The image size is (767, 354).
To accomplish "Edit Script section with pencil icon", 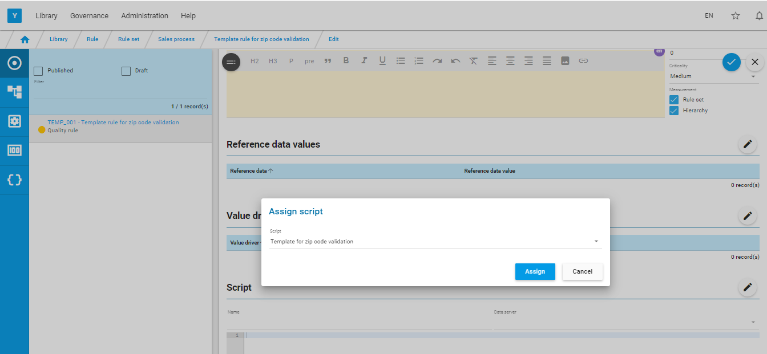I will pyautogui.click(x=747, y=288).
